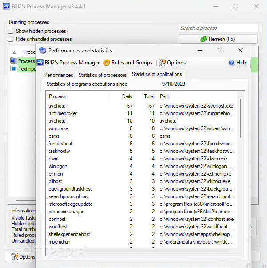Select the mpcmdrun row

point(141,242)
